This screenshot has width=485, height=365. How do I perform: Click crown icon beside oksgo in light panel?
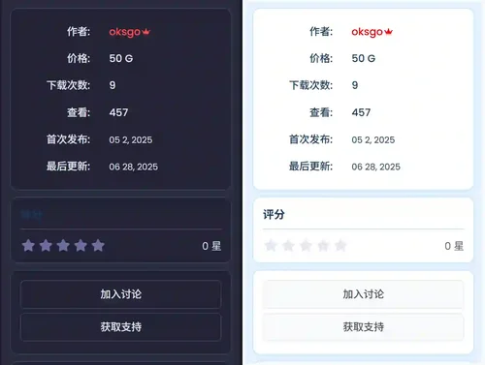389,32
